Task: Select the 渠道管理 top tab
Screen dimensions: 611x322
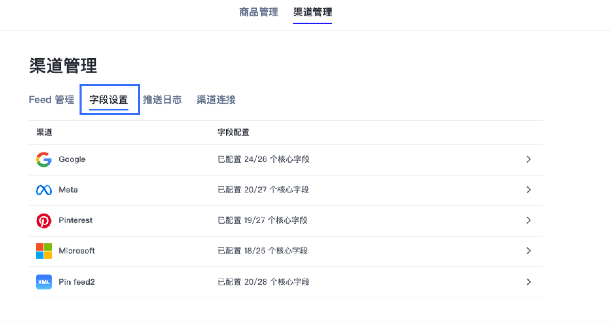Action: pos(313,12)
